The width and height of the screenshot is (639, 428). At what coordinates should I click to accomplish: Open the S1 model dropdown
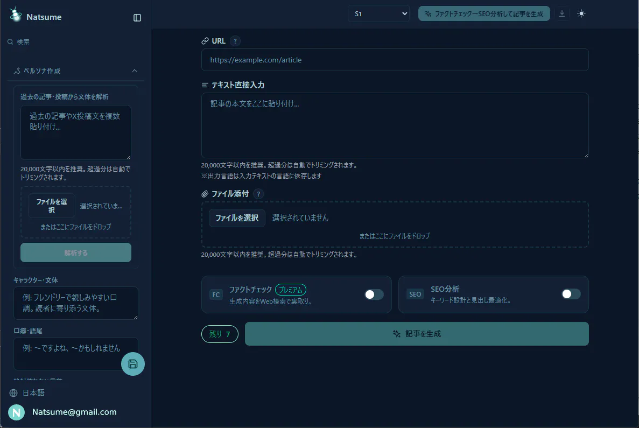378,13
